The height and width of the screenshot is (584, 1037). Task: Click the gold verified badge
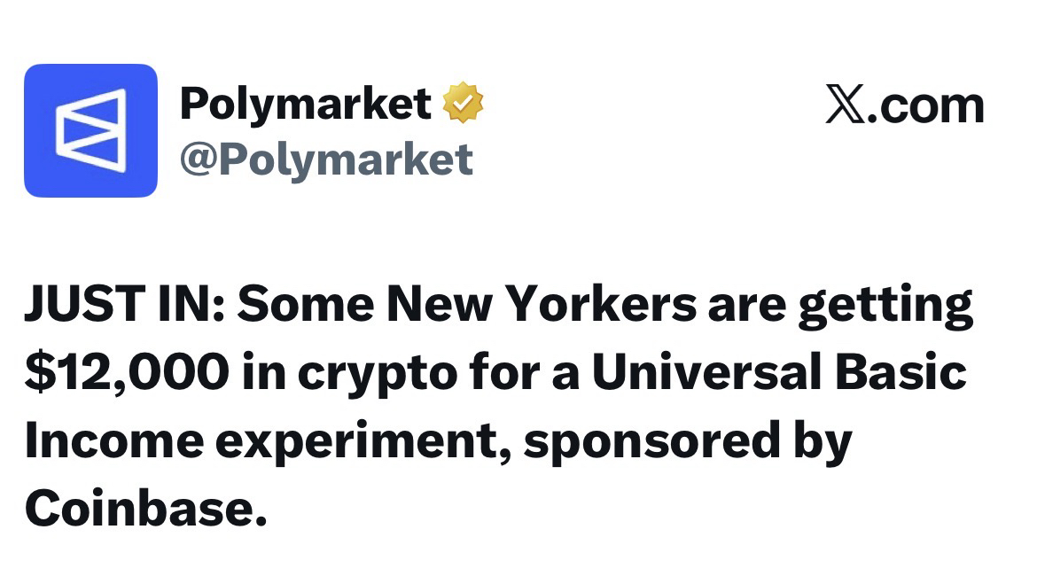(x=463, y=104)
